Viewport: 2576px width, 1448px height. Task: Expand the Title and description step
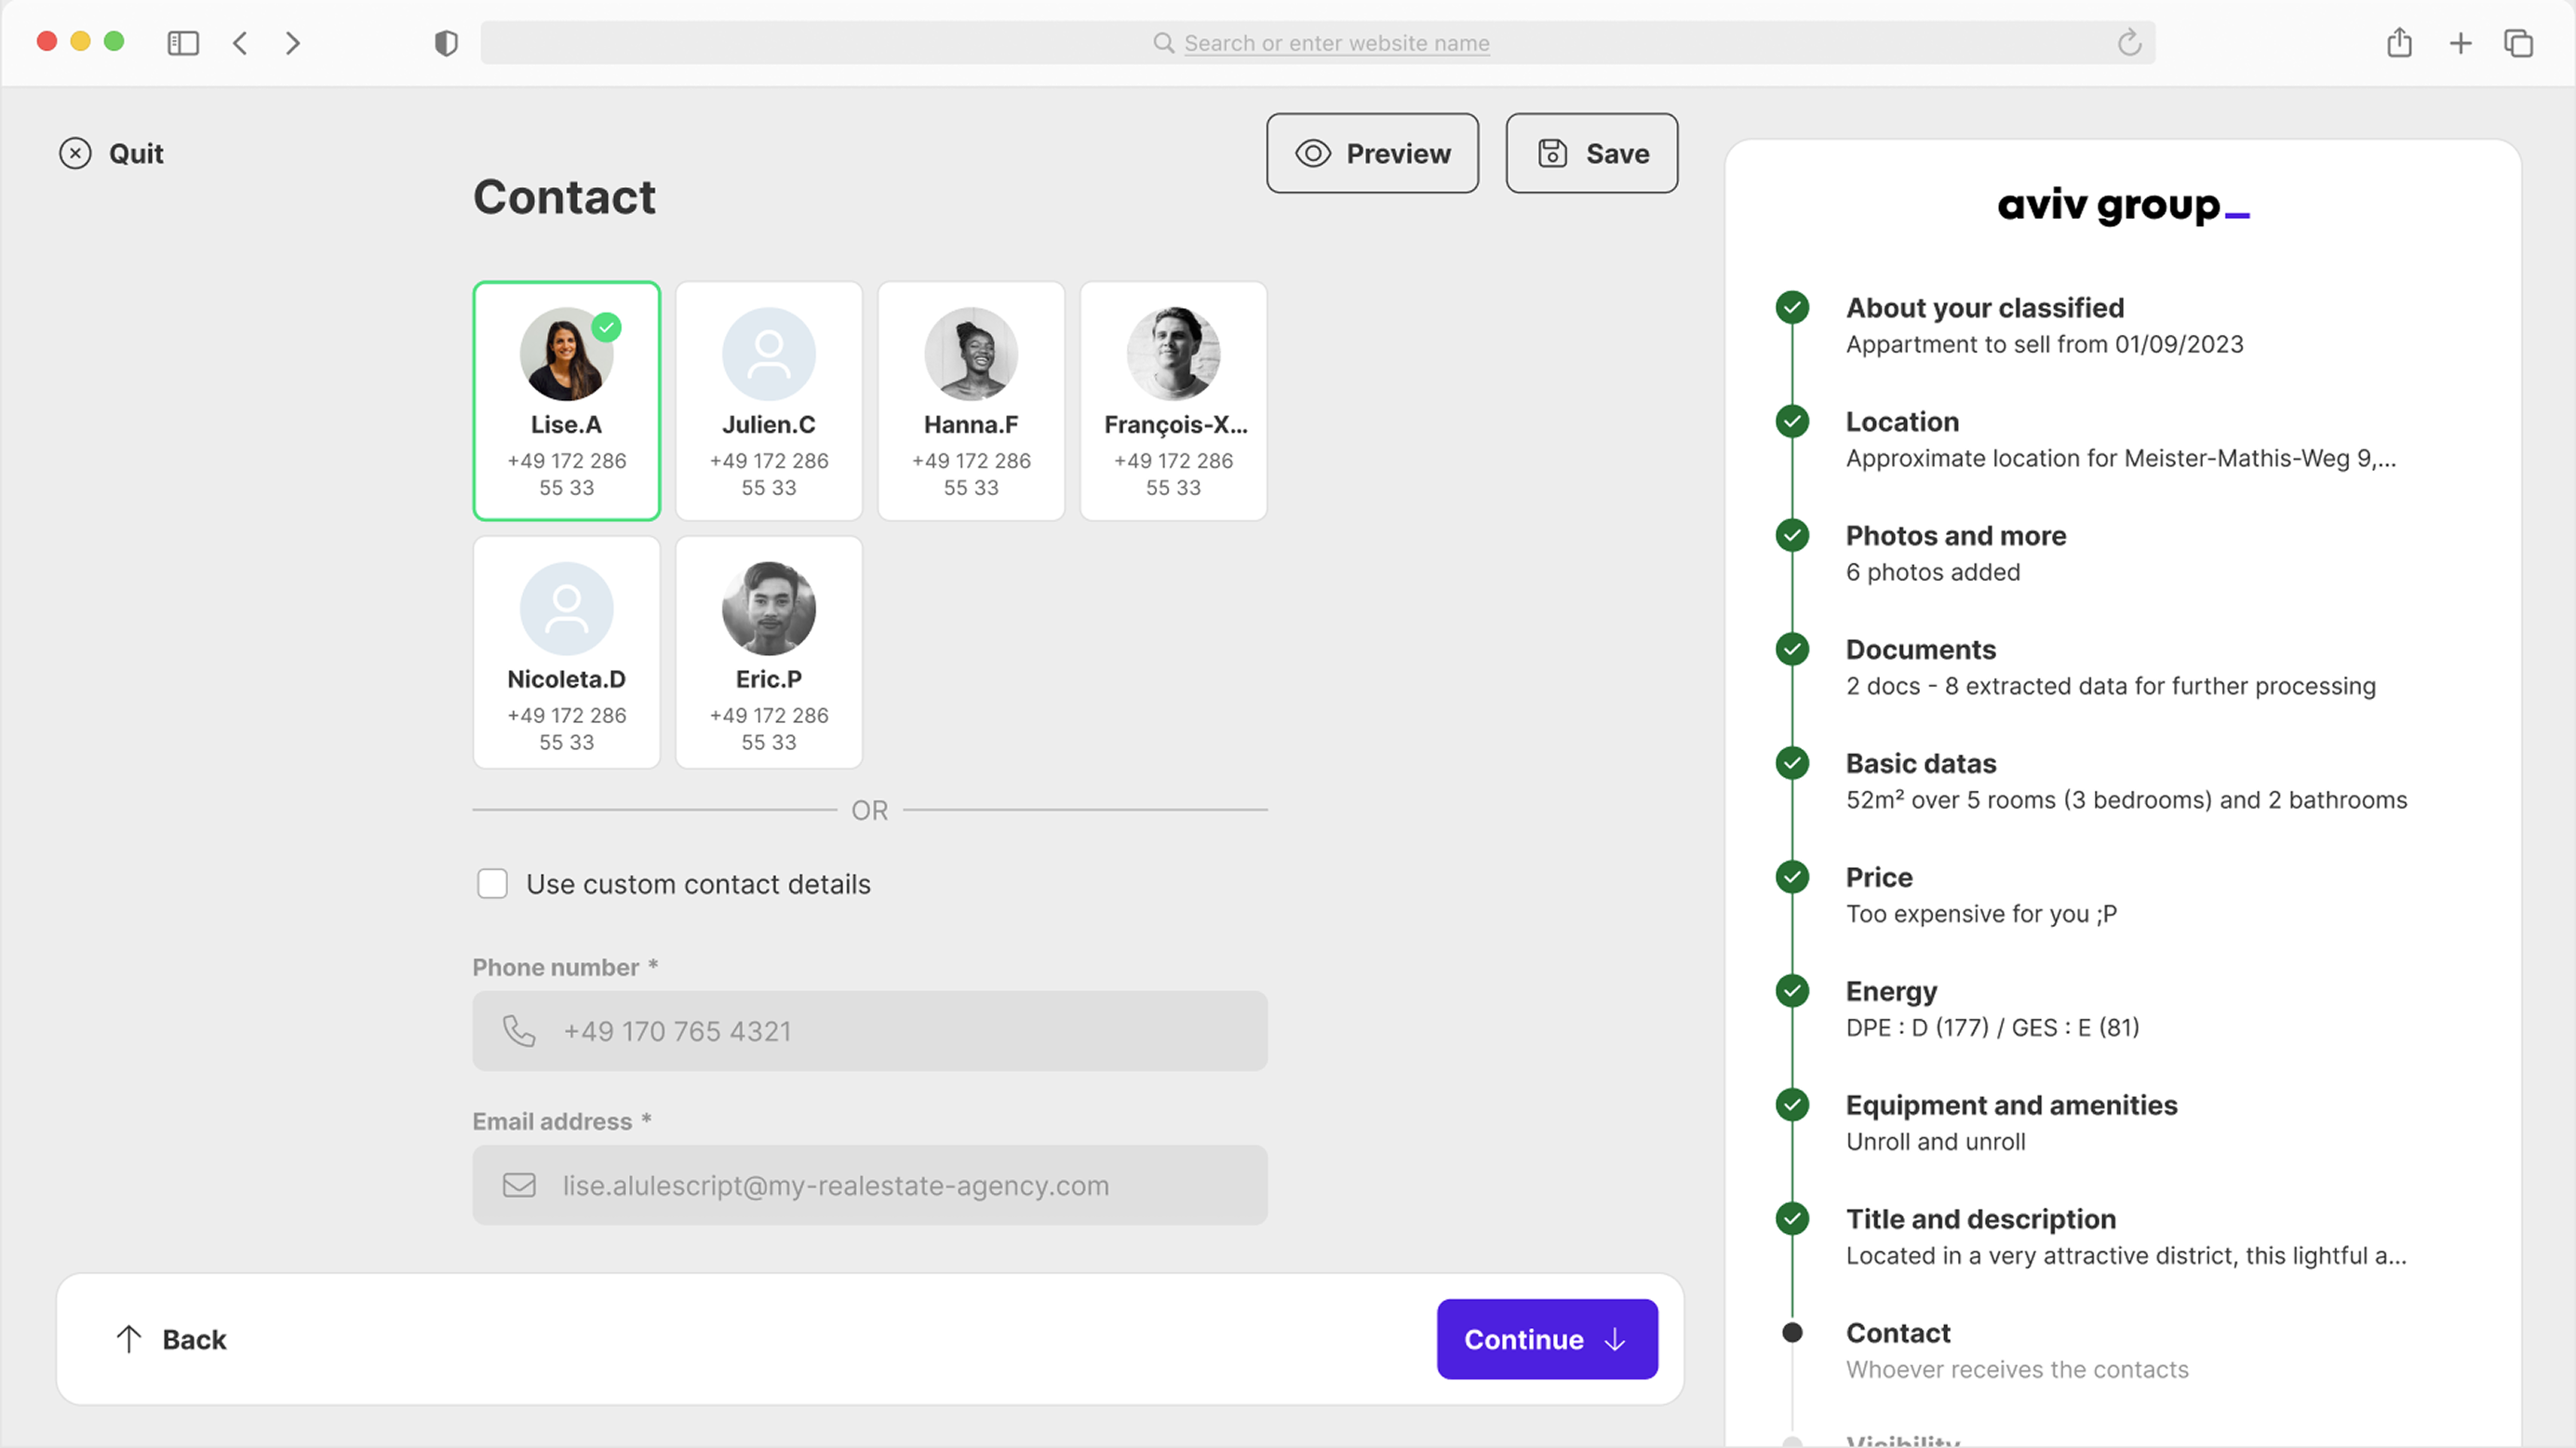coord(1980,1219)
